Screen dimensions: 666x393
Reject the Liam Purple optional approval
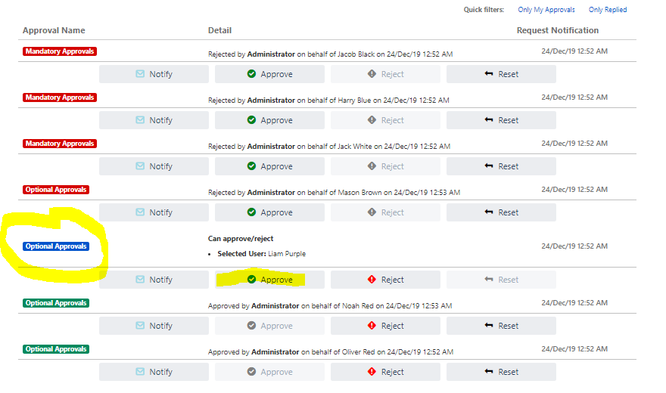385,280
